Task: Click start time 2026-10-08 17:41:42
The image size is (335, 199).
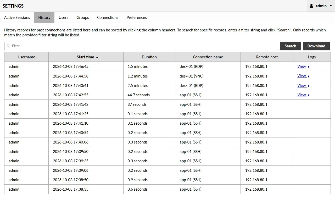Action: pos(71,104)
